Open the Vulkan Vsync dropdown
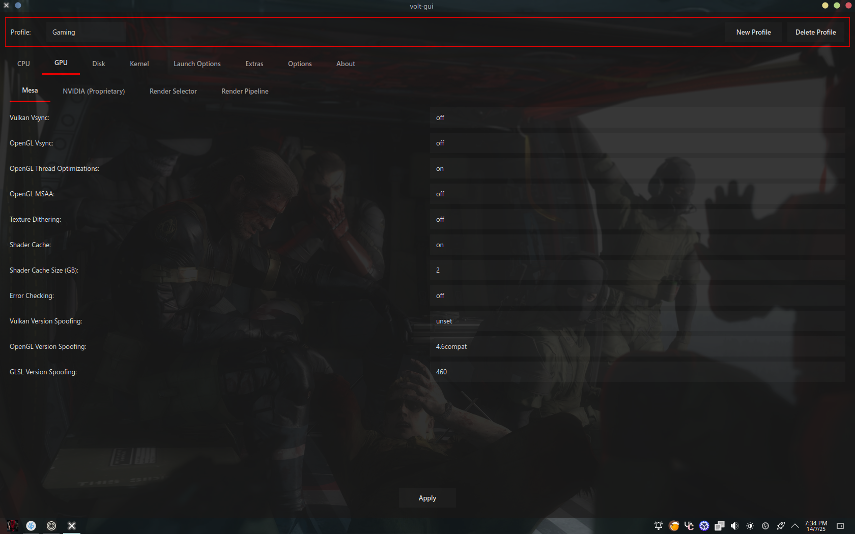 (x=638, y=117)
